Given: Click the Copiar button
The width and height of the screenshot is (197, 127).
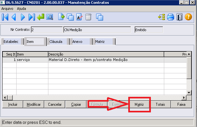Looking at the screenshot, I should [76, 104].
